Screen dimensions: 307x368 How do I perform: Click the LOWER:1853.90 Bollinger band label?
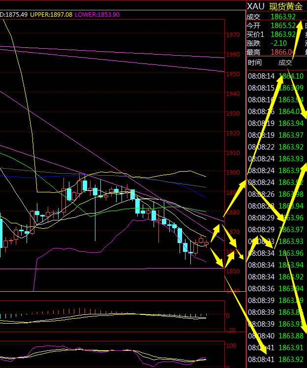click(x=97, y=15)
